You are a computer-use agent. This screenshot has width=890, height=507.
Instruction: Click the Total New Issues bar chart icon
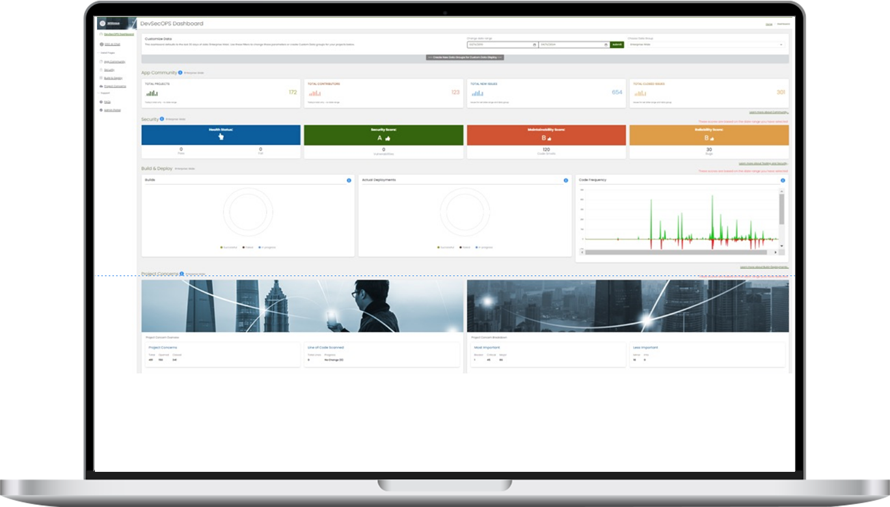477,93
